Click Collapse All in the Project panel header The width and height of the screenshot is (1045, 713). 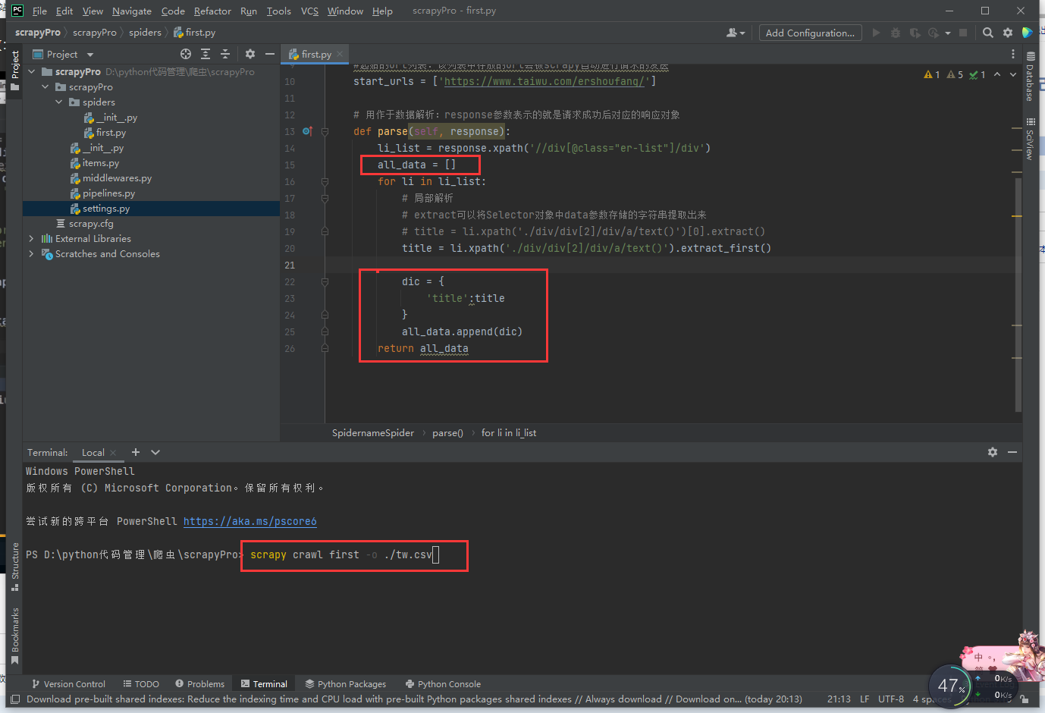tap(225, 54)
